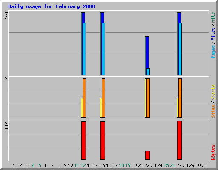Click the cyan Pages bar for day 12
218x170 pixels.
tap(84, 49)
